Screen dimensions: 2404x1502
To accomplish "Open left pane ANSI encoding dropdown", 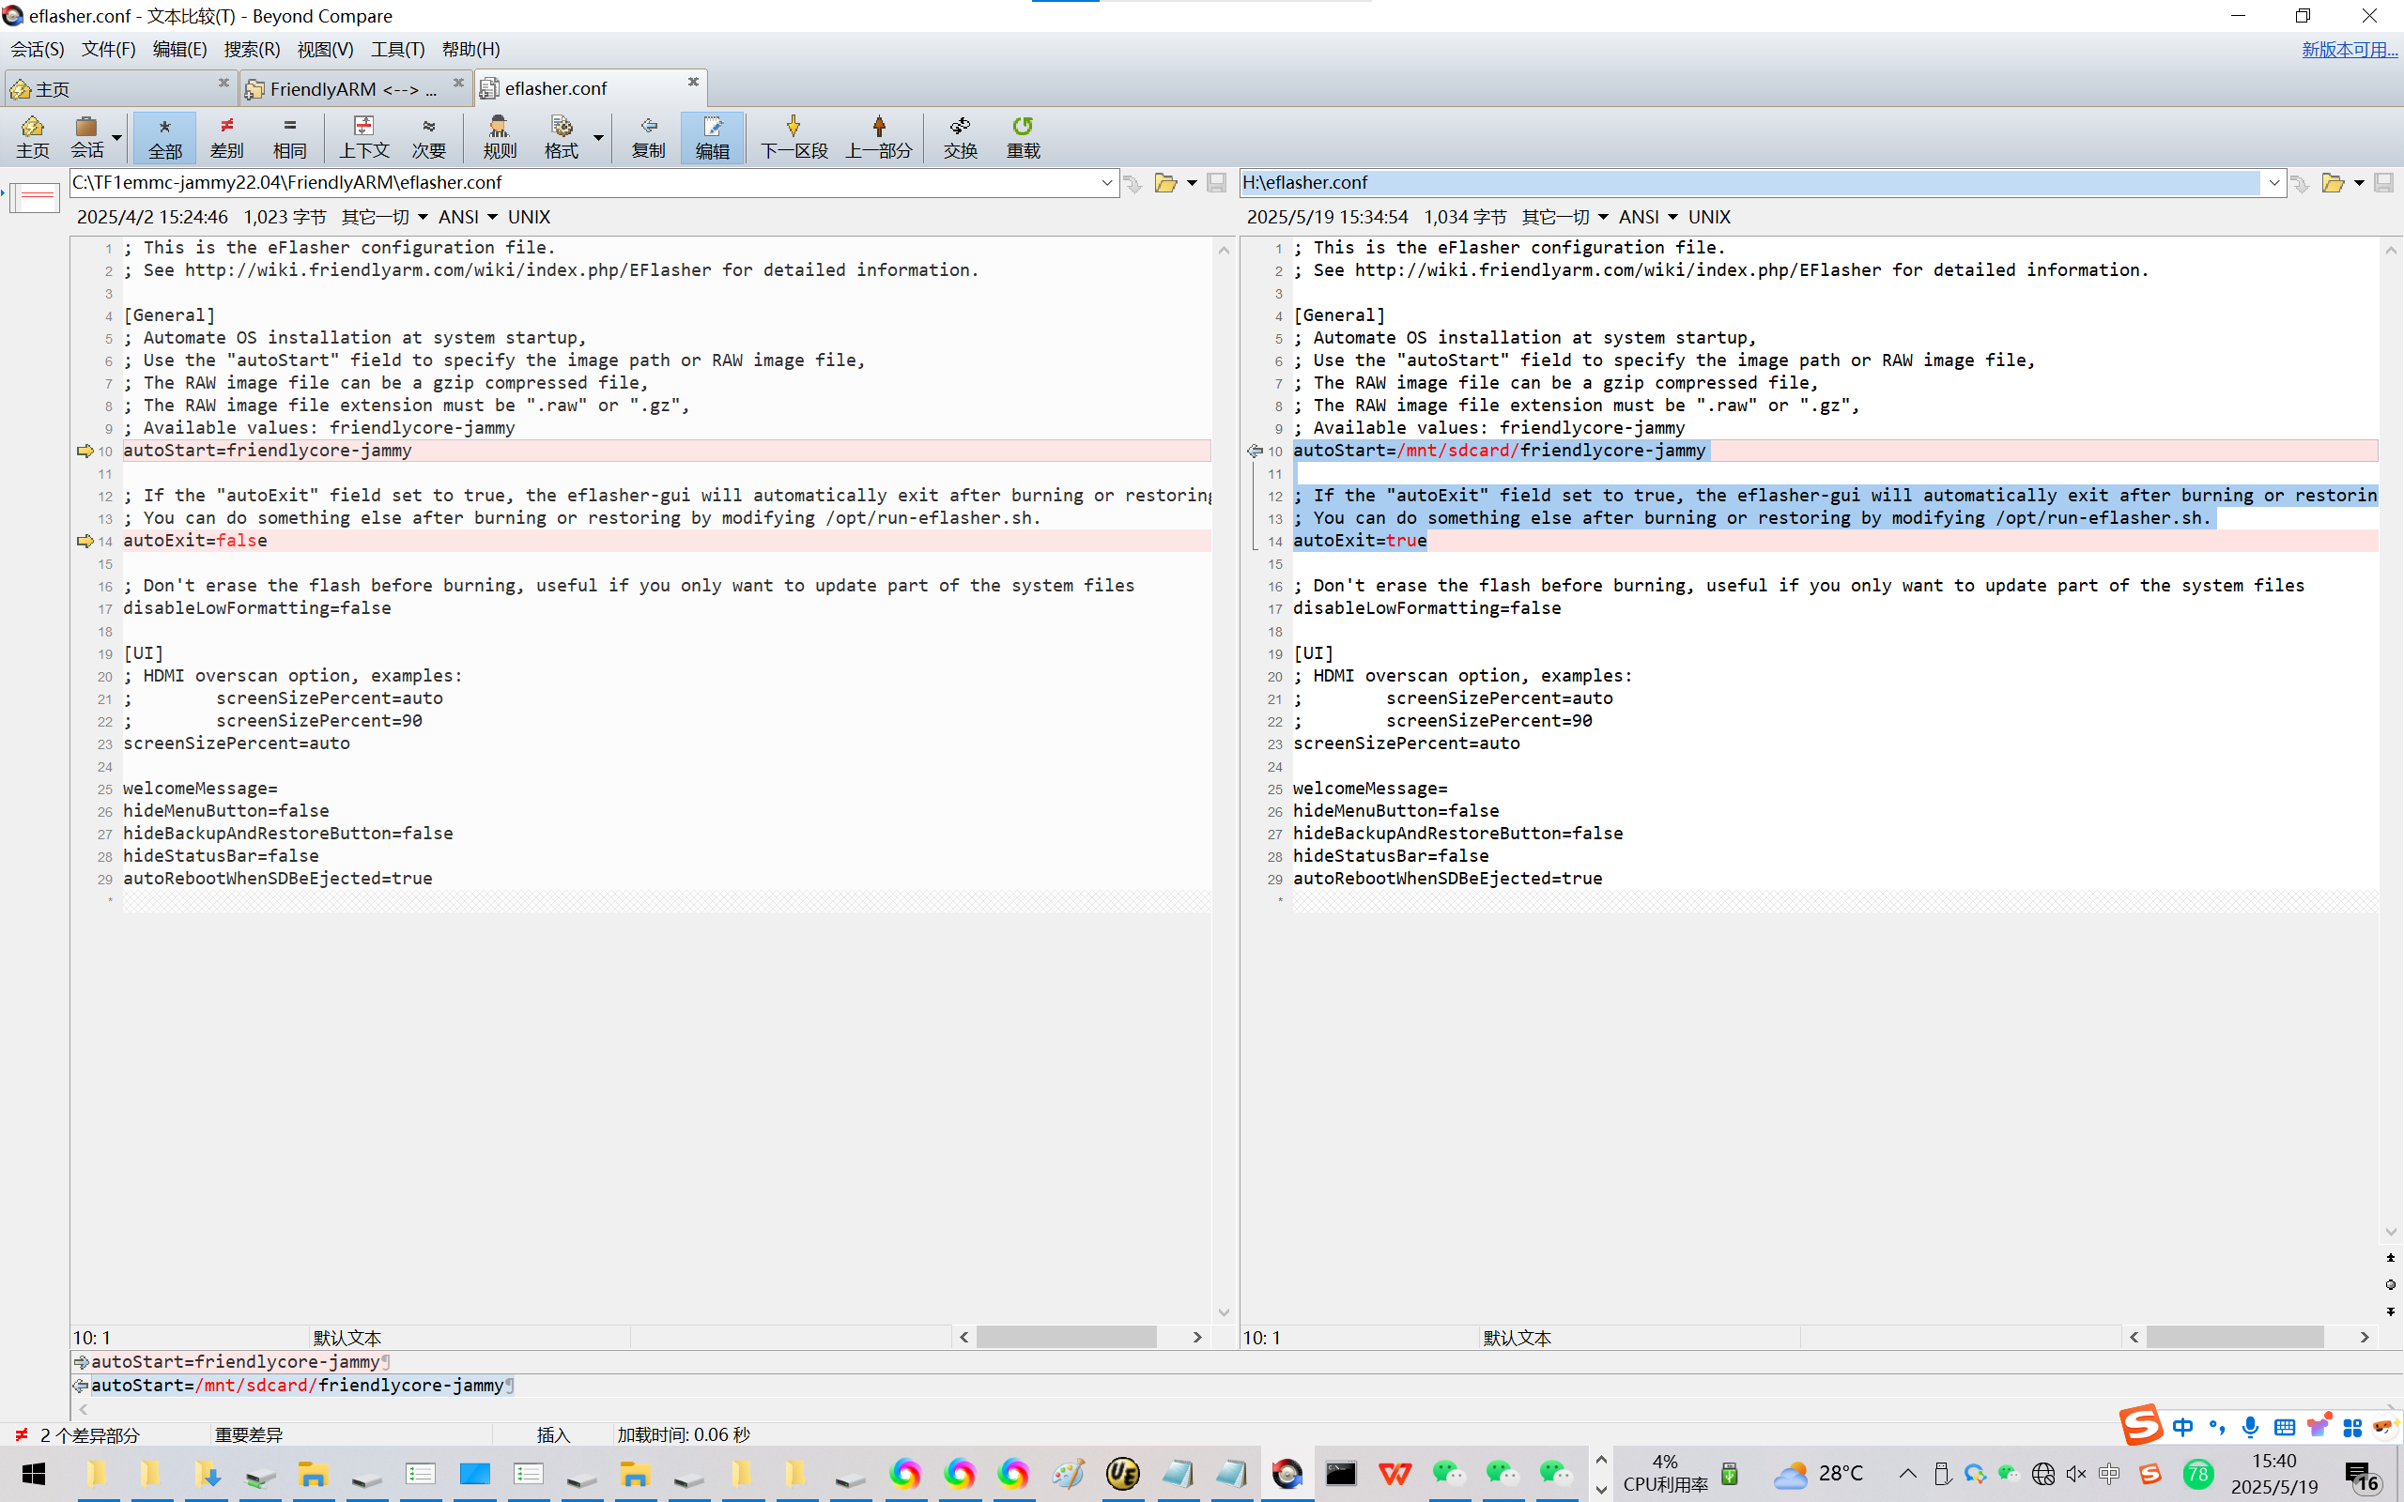I will (x=467, y=217).
